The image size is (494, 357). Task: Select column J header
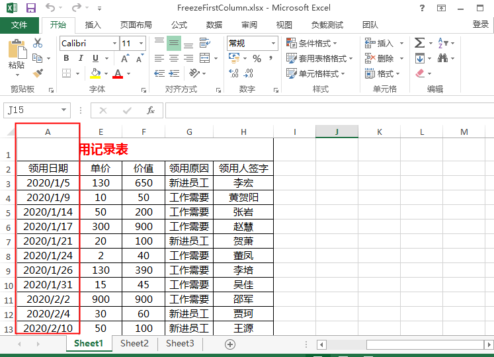(337, 132)
